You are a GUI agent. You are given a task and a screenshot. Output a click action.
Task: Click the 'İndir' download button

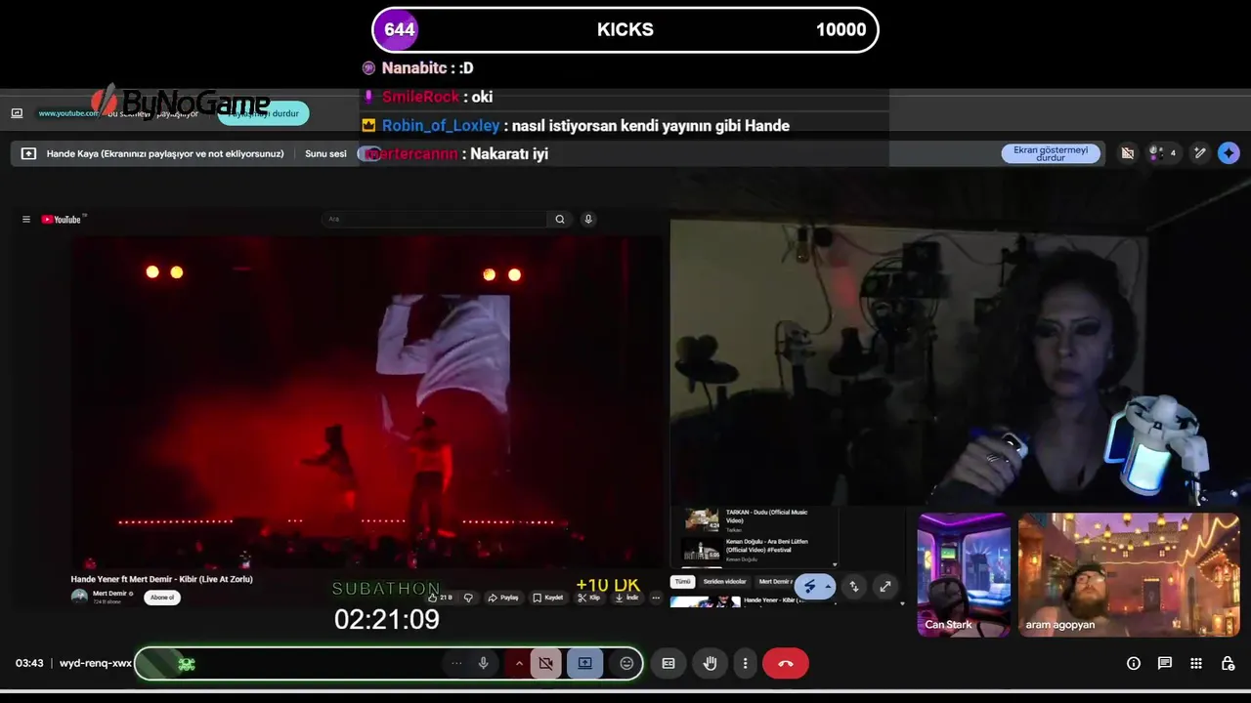(x=627, y=598)
